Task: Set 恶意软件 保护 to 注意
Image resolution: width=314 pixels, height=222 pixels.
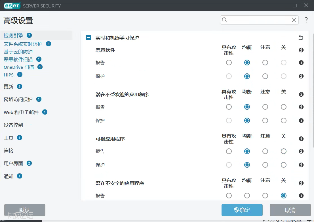Action: 265,76
